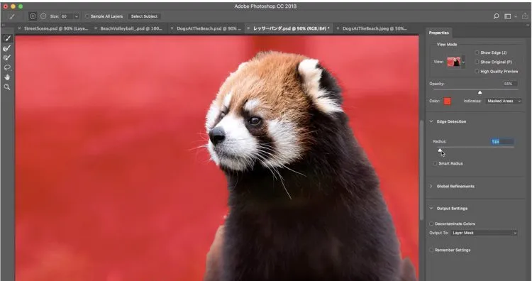Screen dimensions: 532x281
Task: Click the "Size:" label in options bar
Action: (55, 16)
